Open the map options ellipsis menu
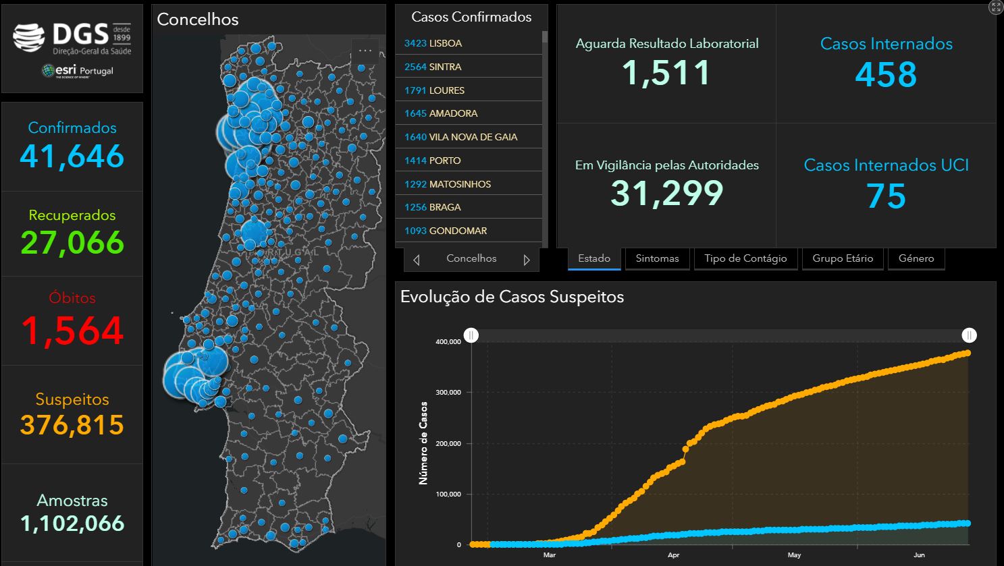Image resolution: width=1004 pixels, height=566 pixels. tap(365, 51)
